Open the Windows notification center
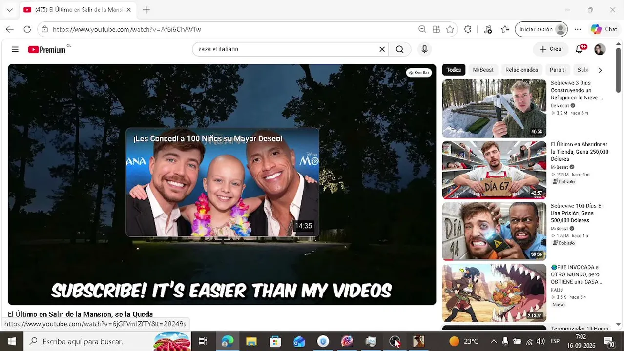The width and height of the screenshot is (624, 351). 609,341
